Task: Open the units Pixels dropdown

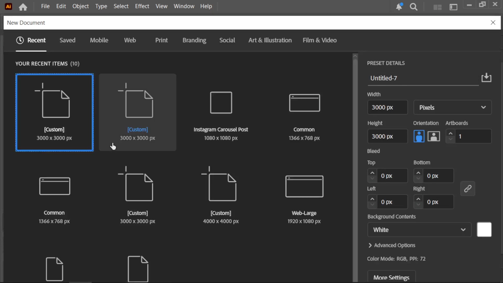Action: (452, 107)
